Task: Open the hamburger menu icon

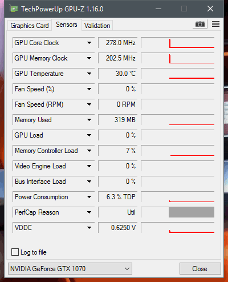Action: (x=215, y=24)
